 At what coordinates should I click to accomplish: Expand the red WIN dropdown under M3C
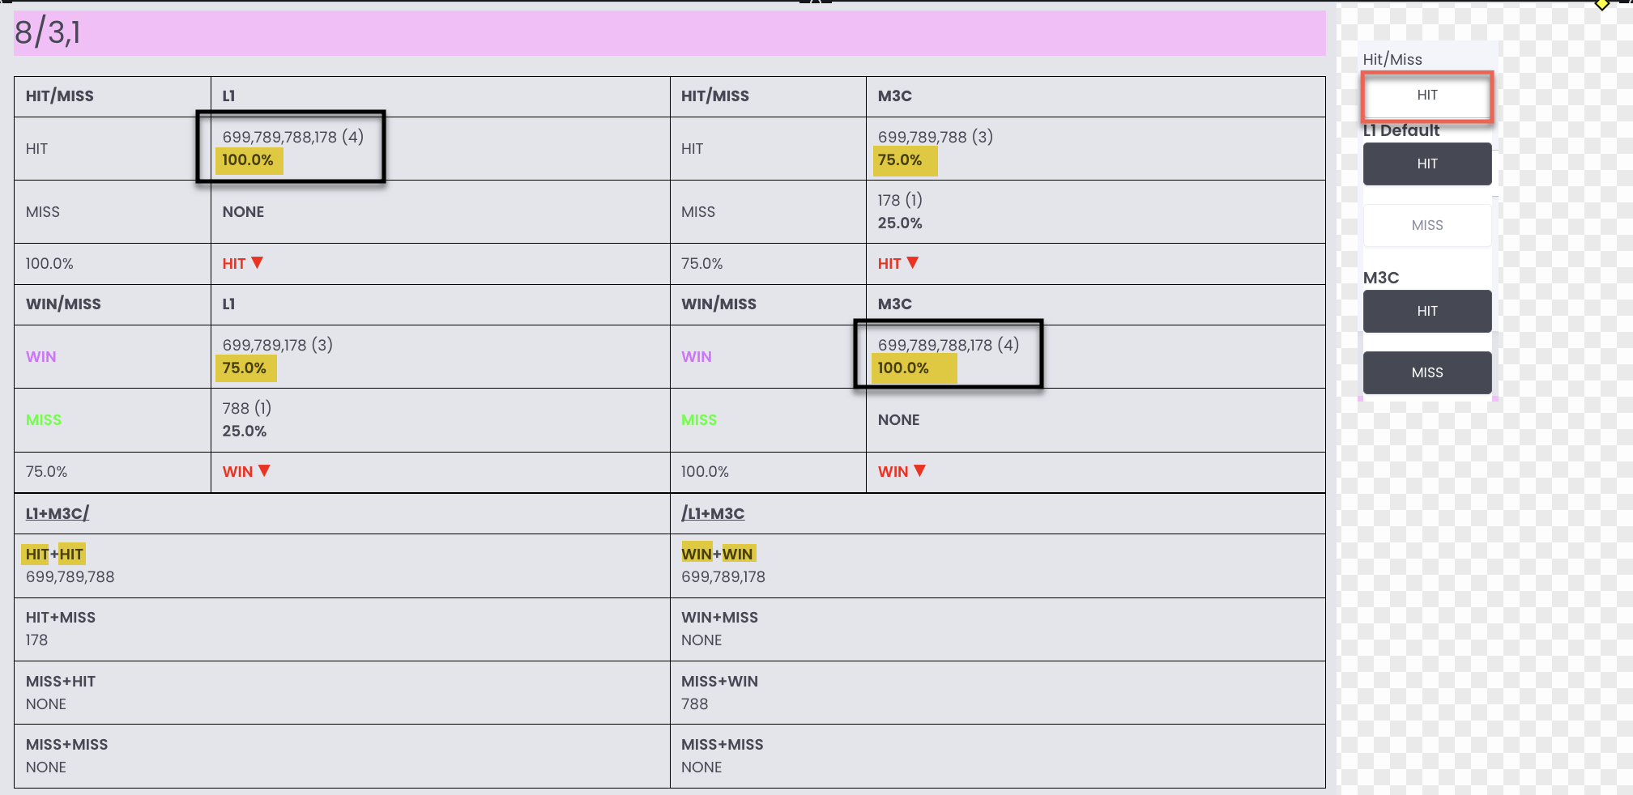[x=902, y=471]
